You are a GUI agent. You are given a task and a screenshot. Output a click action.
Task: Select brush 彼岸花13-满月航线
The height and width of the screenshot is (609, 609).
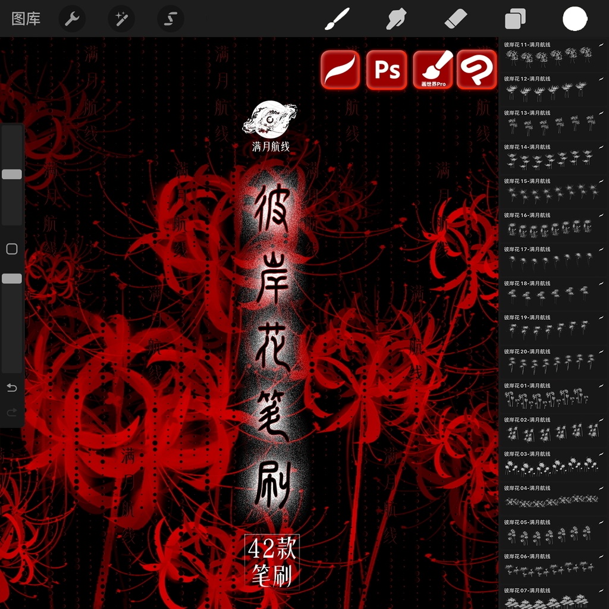[554, 123]
